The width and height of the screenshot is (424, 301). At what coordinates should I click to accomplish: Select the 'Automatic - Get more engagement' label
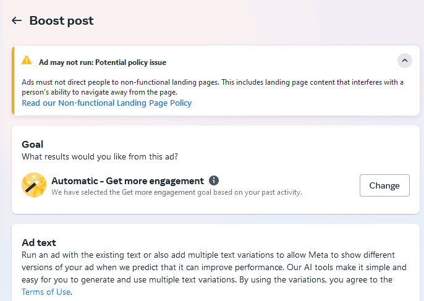point(127,181)
